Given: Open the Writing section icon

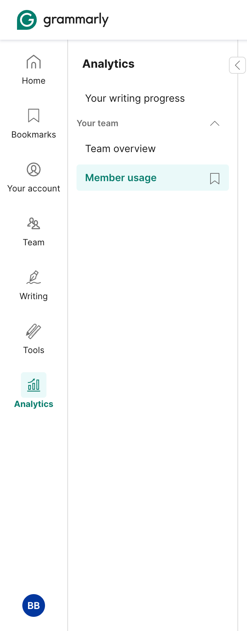Looking at the screenshot, I should (x=33, y=277).
